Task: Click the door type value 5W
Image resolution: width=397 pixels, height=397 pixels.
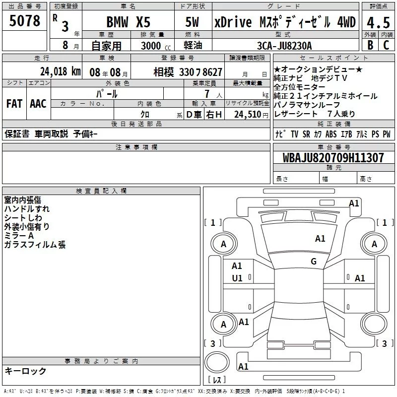Action: (x=192, y=22)
